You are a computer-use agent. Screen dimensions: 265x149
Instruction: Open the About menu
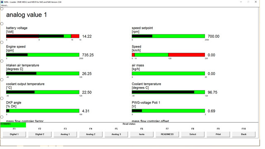[x=5, y=5]
